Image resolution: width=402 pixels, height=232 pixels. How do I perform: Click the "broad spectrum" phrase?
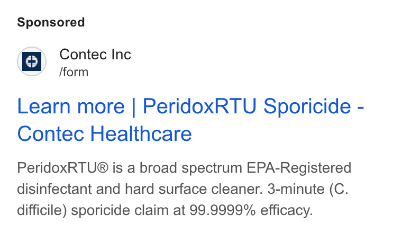[x=191, y=168]
